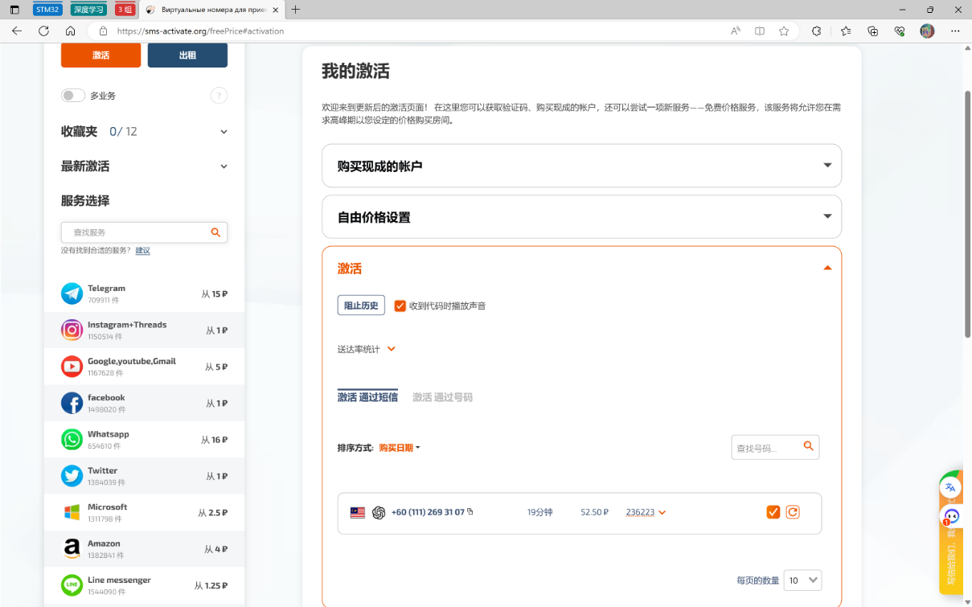Screen dimensions: 972x607
Task: Click the price text 52.50 ₽
Action: [x=594, y=512]
